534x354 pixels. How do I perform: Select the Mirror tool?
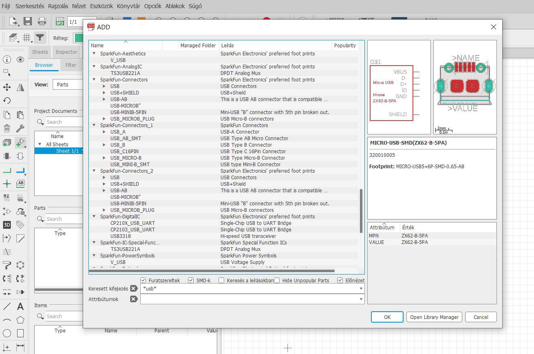tap(20, 87)
